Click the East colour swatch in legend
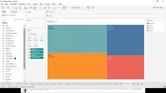166x93 pixels. 148,26
